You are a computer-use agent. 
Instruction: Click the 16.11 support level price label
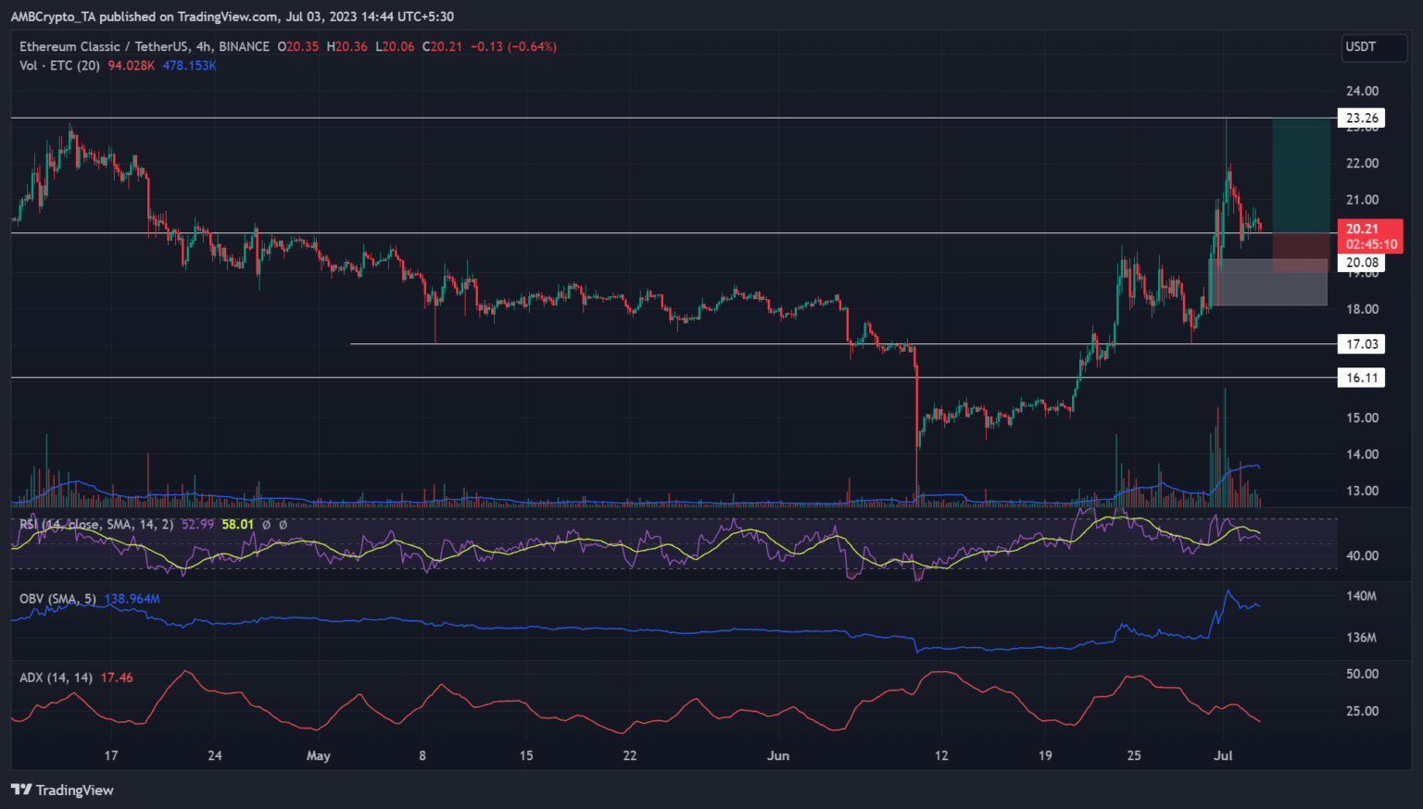click(1362, 378)
